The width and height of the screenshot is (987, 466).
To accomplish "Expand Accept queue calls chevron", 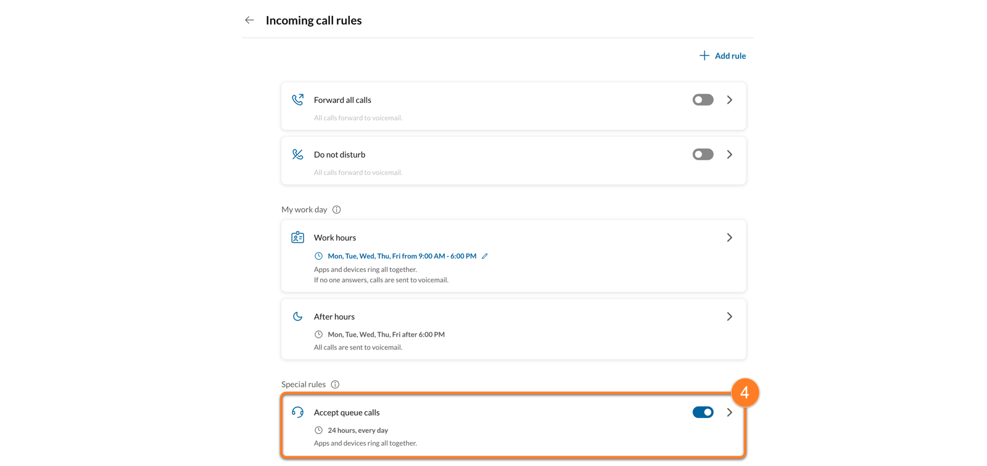I will (x=729, y=412).
